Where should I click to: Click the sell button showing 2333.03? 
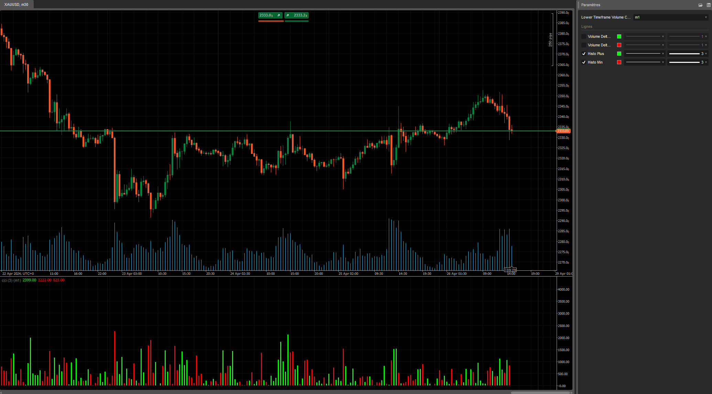(x=271, y=15)
